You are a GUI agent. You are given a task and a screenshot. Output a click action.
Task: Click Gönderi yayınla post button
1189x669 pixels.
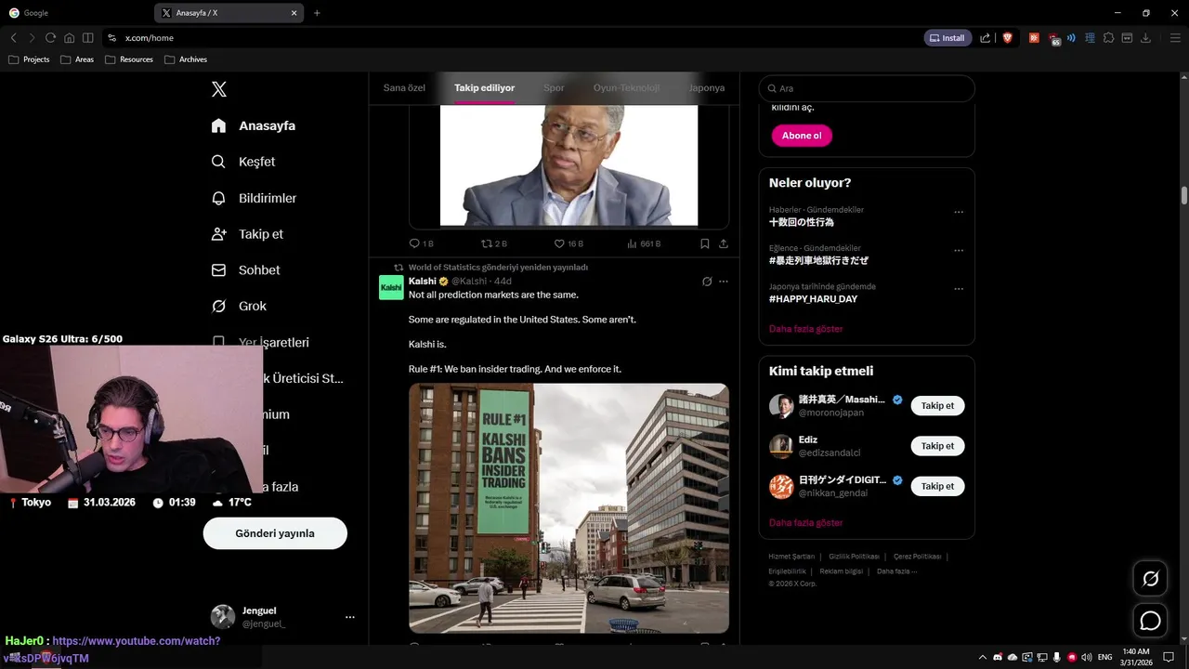point(275,533)
